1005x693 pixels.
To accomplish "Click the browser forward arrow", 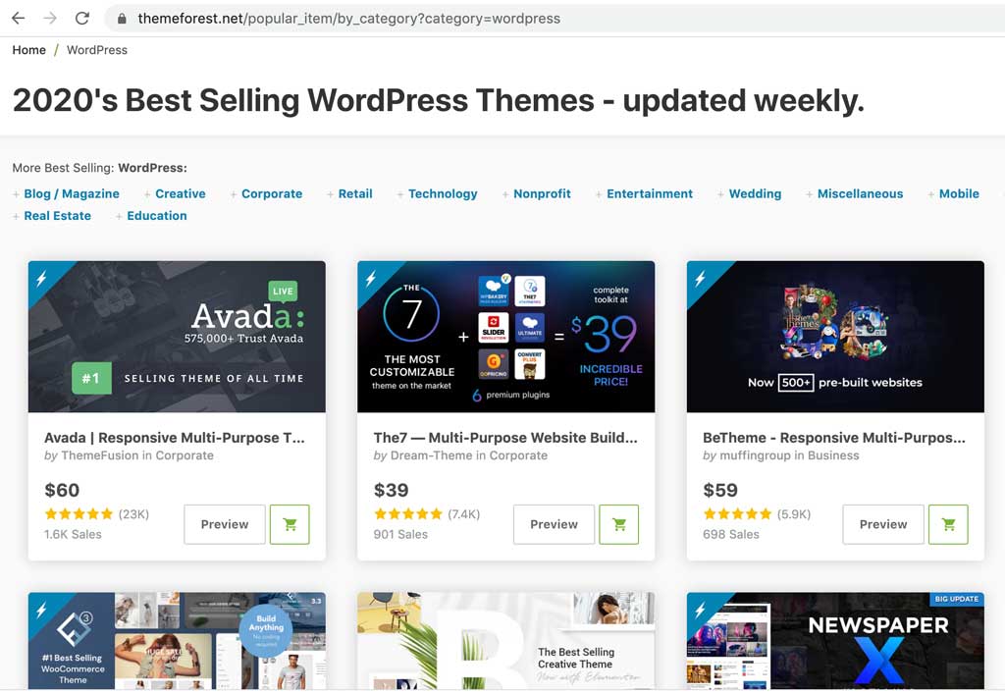I will point(50,19).
